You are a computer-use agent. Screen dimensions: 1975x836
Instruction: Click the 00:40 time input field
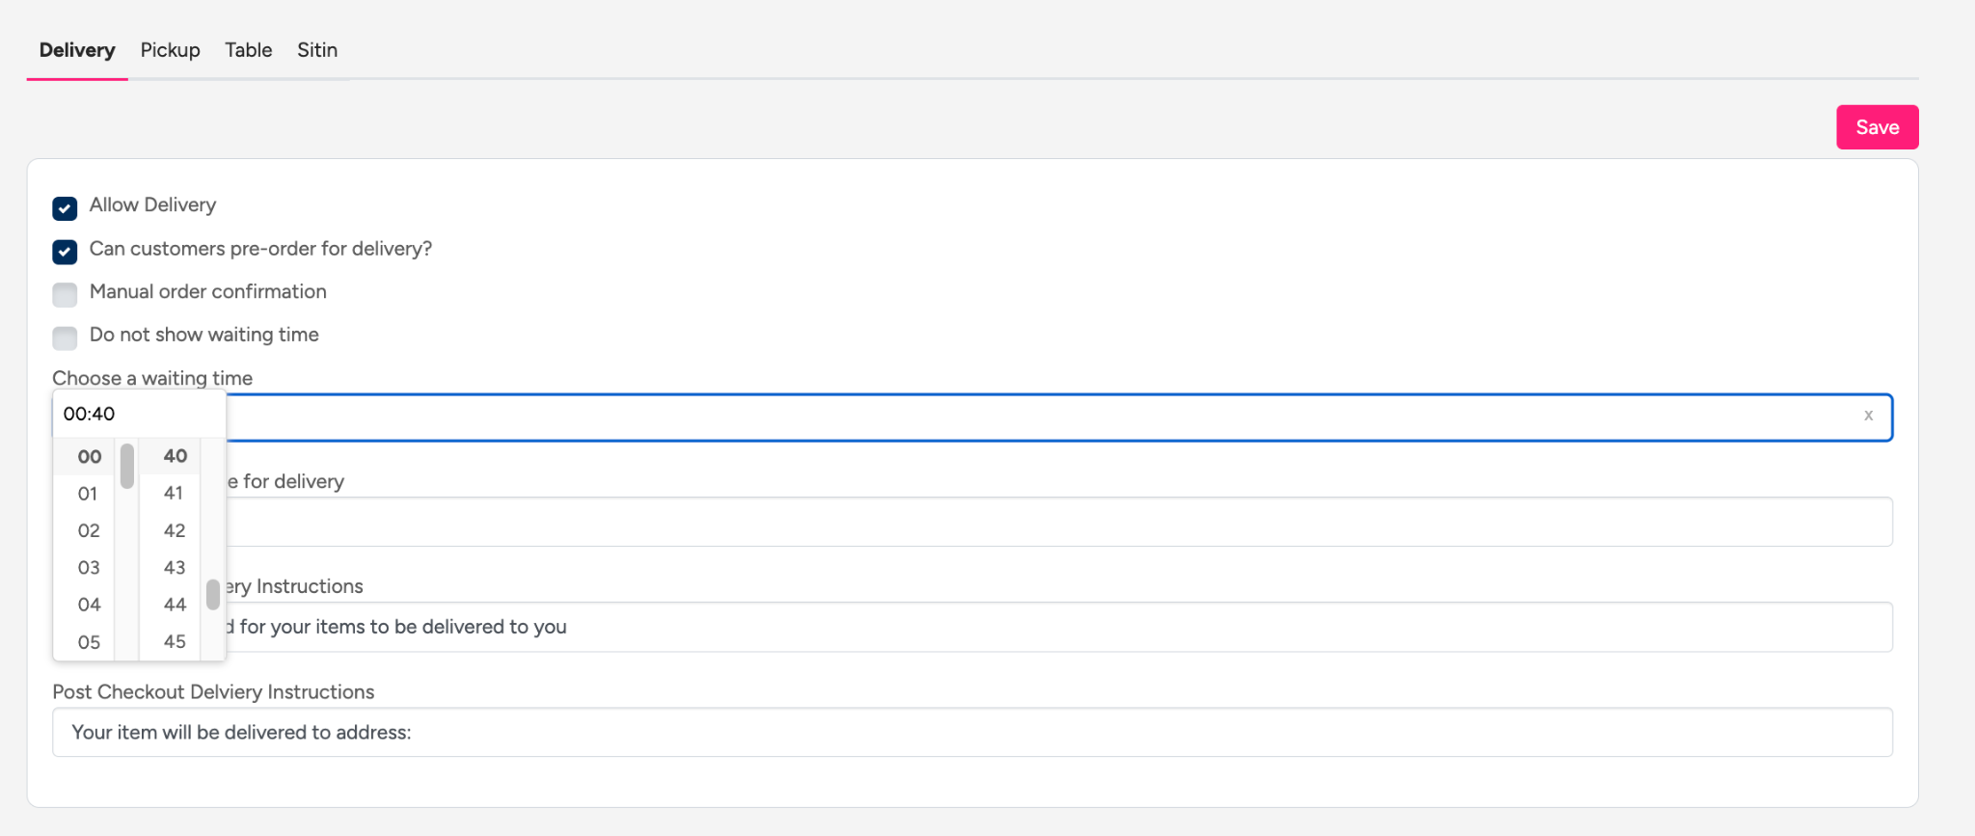pyautogui.click(x=138, y=415)
